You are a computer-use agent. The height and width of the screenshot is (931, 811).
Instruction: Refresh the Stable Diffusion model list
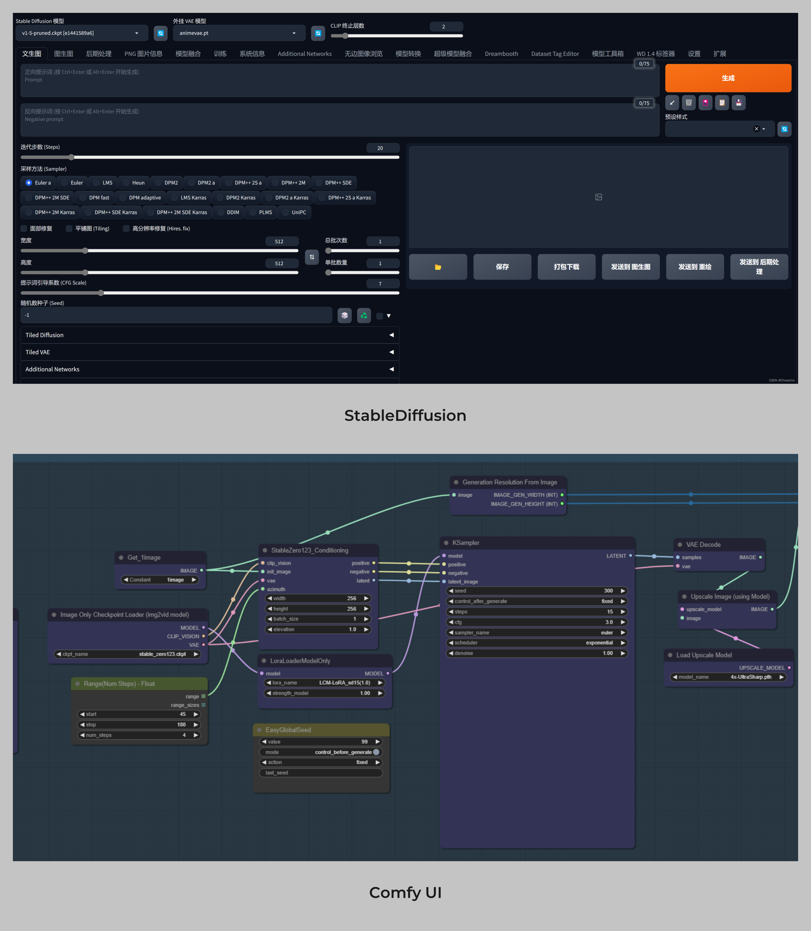pyautogui.click(x=161, y=33)
